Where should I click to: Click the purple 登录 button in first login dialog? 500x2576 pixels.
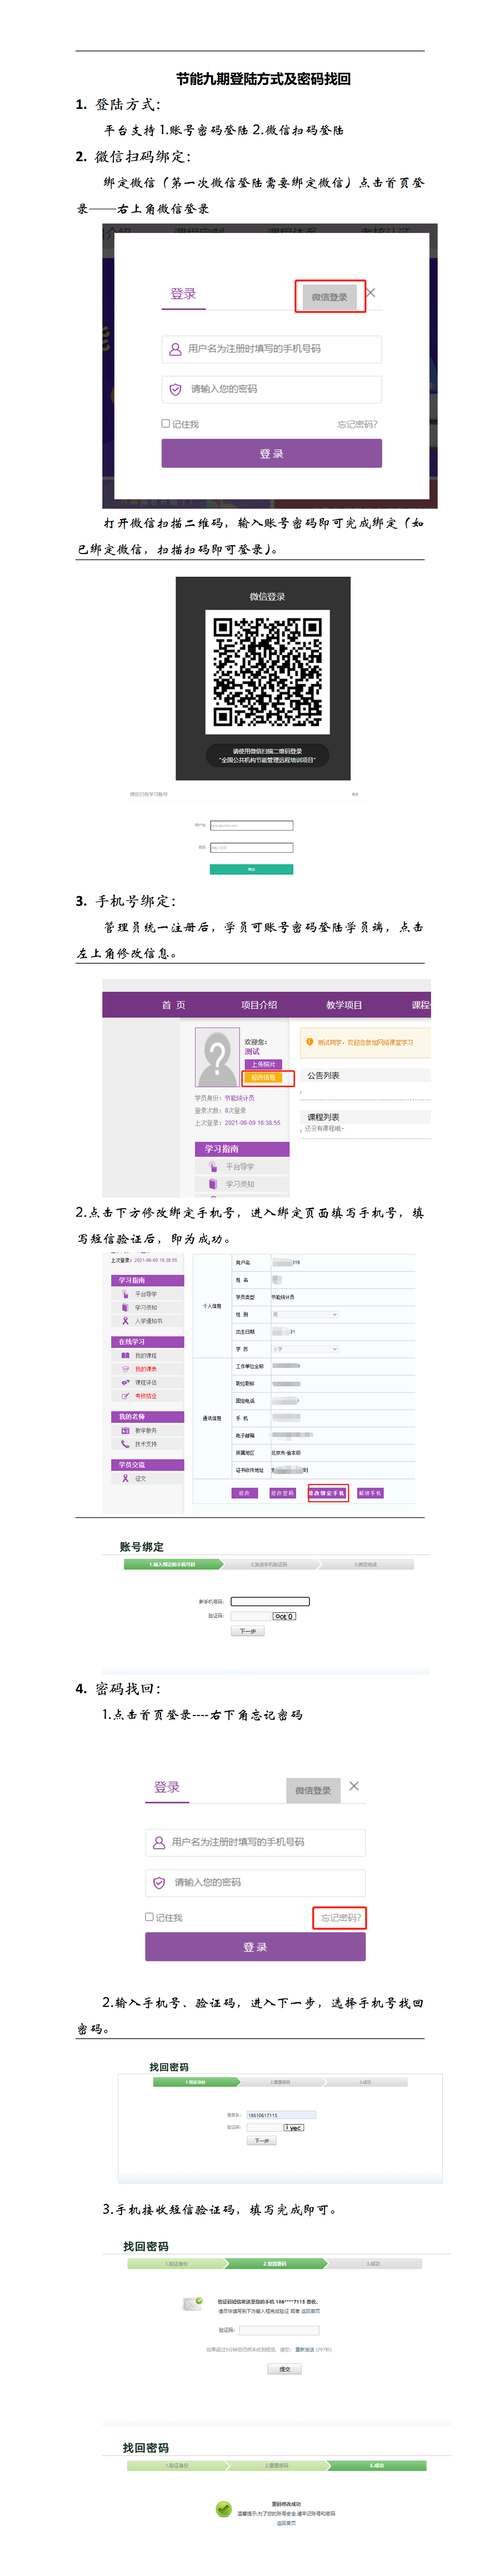[271, 453]
